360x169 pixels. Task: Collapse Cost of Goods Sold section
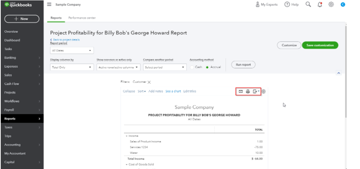tap(127, 165)
